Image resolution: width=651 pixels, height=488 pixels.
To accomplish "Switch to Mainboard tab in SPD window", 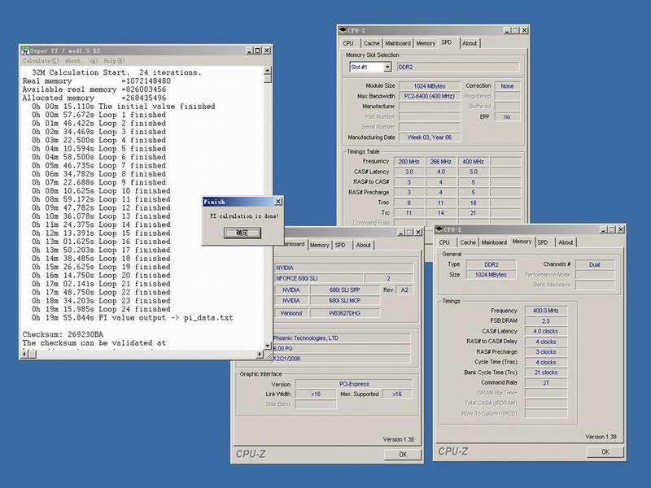I will [398, 43].
